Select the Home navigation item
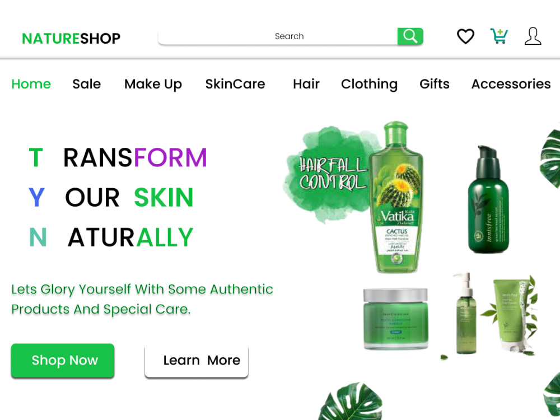Viewport: 560px width, 420px height. (x=31, y=84)
